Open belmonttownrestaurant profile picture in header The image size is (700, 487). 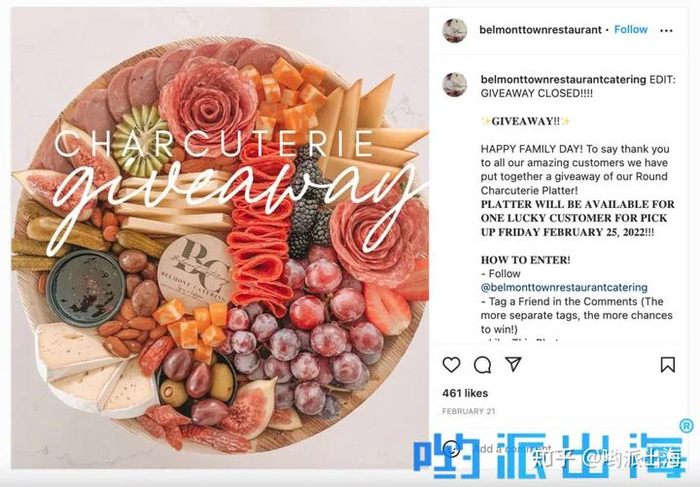pyautogui.click(x=454, y=30)
